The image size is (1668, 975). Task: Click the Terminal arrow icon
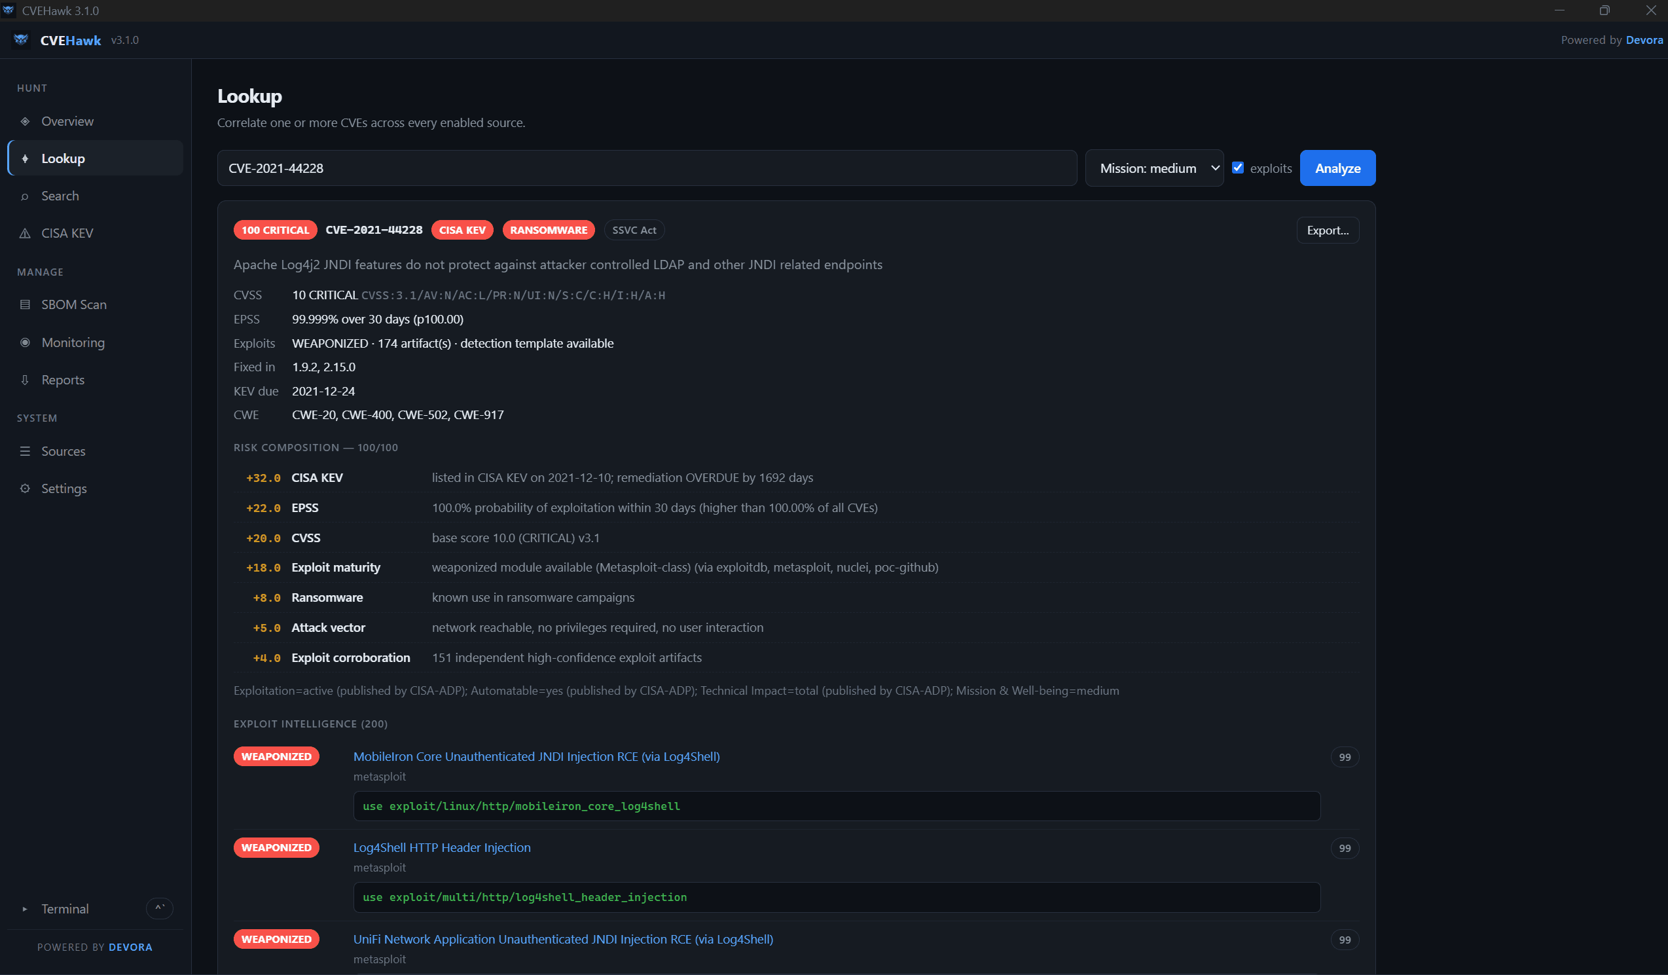(x=25, y=909)
